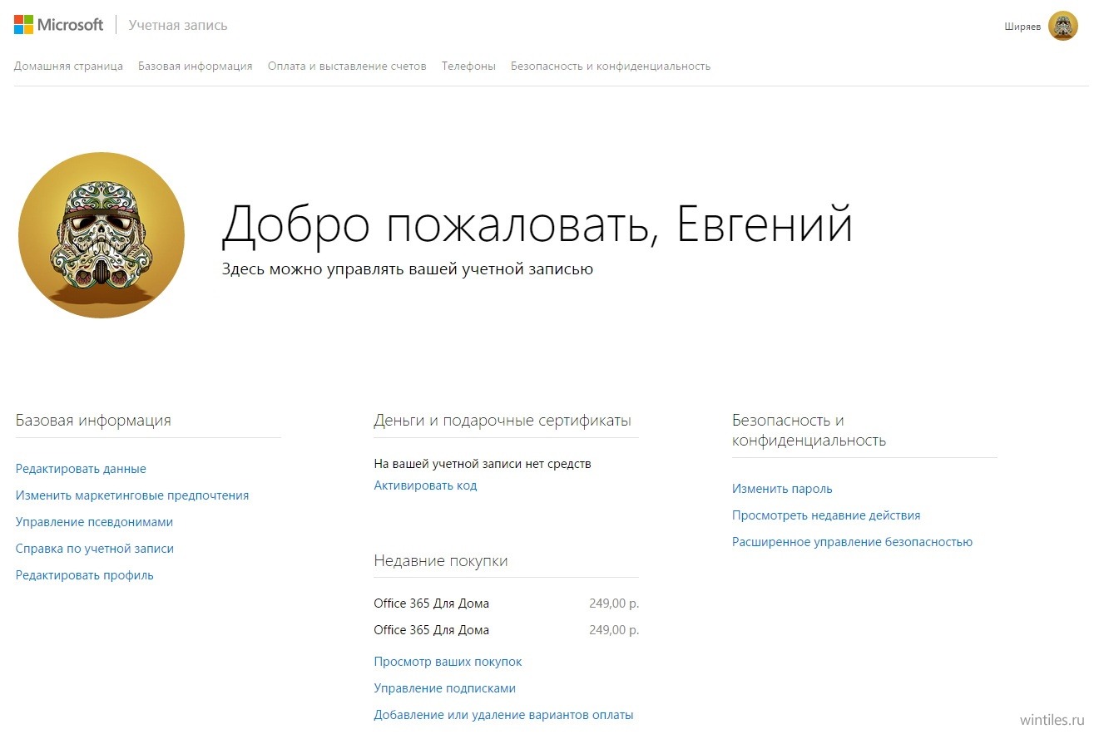Click Изменить пароль link

click(x=782, y=489)
